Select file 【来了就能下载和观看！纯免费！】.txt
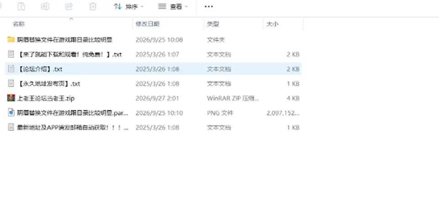This screenshot has height=213, width=439. click(x=70, y=54)
